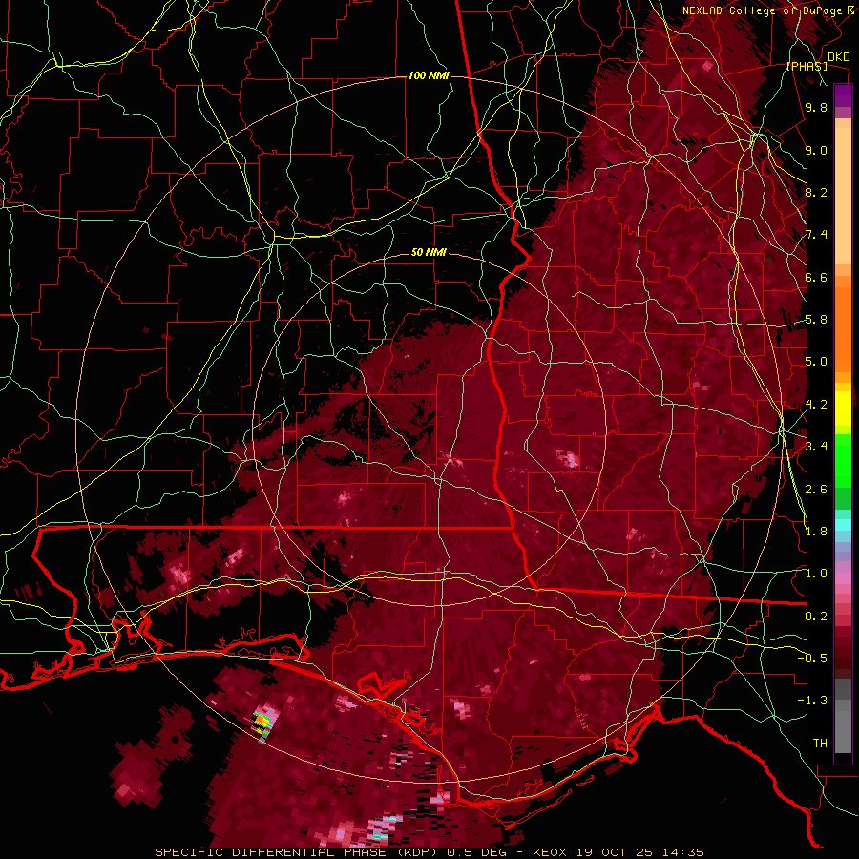
Task: Click the 50 NMI range ring label
Action: [x=429, y=253]
